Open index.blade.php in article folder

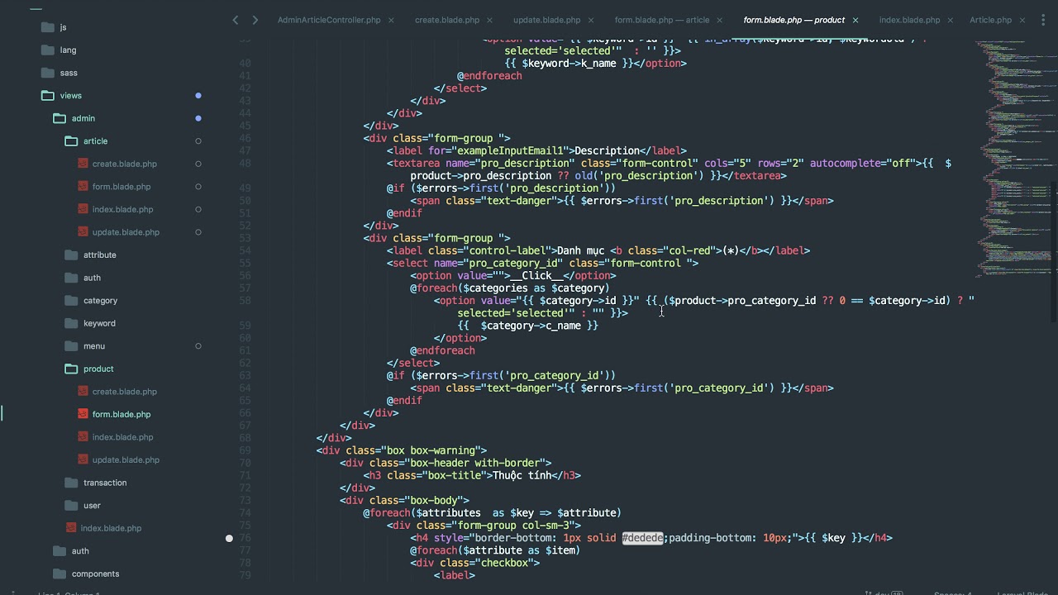pyautogui.click(x=122, y=209)
